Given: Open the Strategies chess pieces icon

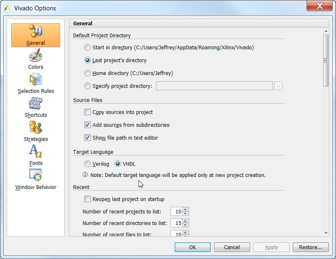Looking at the screenshot, I should pyautogui.click(x=36, y=128).
